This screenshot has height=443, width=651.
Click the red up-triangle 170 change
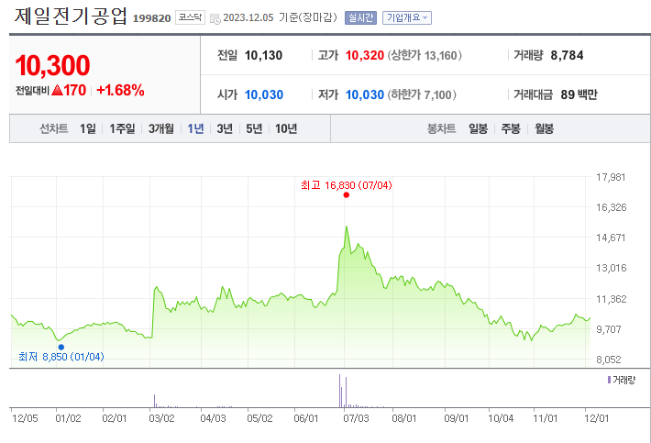pos(69,90)
